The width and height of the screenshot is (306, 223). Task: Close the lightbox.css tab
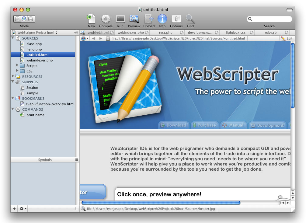coord(252,33)
